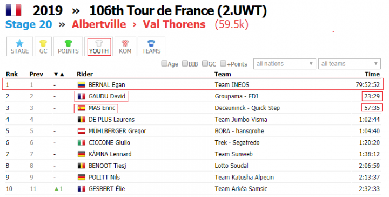Click the Colombian flag beside BERNAL Egan
This screenshot has height=197, width=389.
(82, 85)
